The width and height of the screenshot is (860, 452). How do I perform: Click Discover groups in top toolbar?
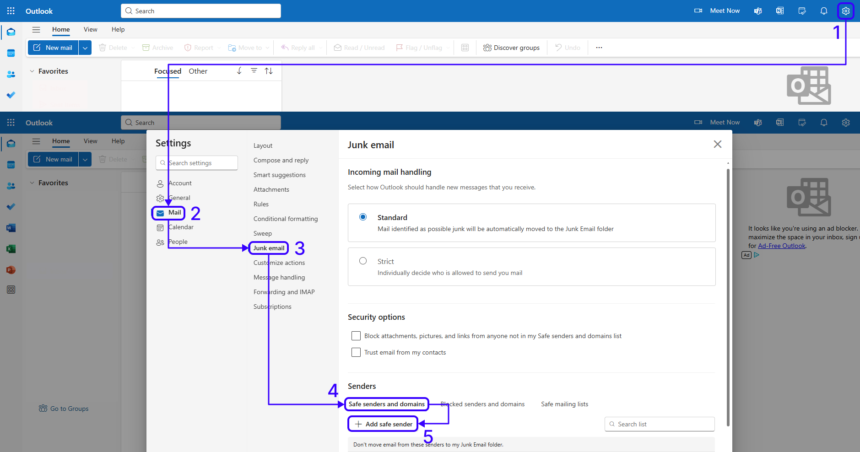[x=512, y=48]
